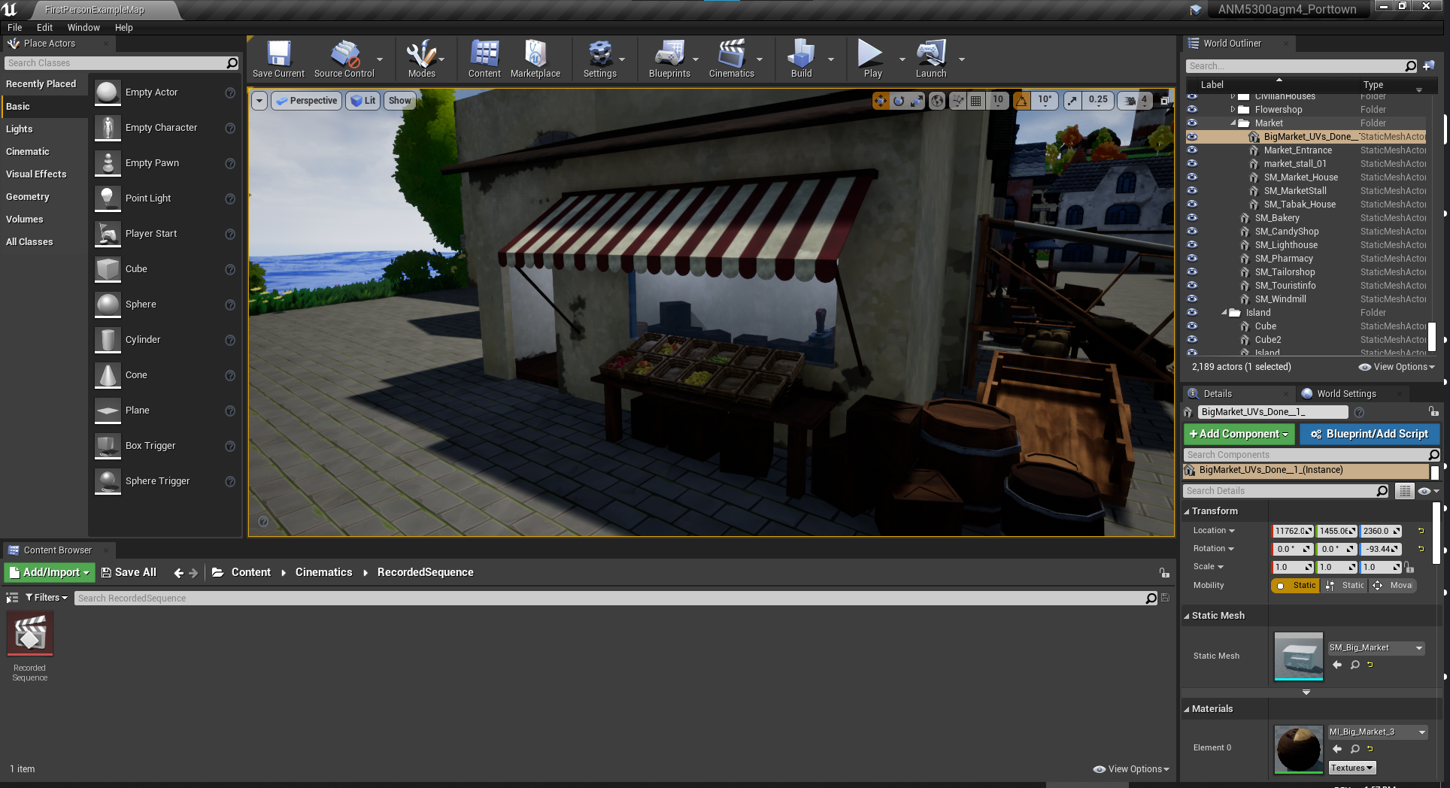Click the Recorded Sequence asset thumbnail

tap(30, 633)
